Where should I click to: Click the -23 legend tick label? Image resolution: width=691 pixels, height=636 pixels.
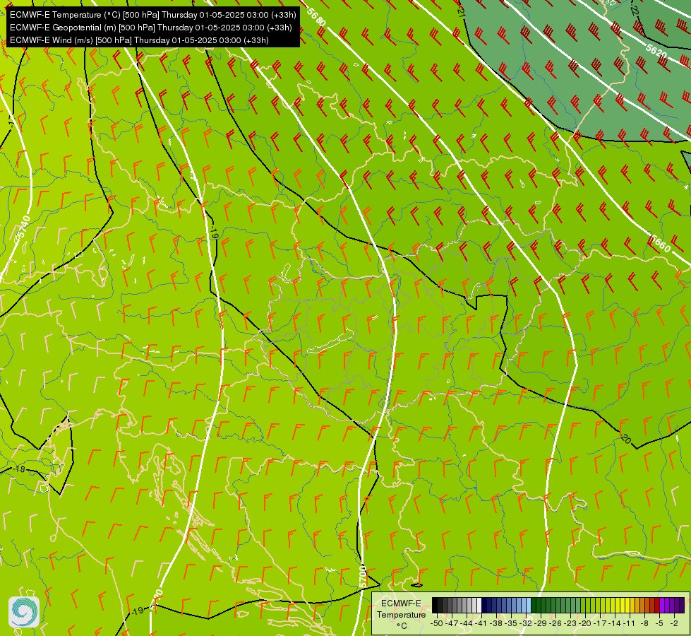tap(570, 623)
